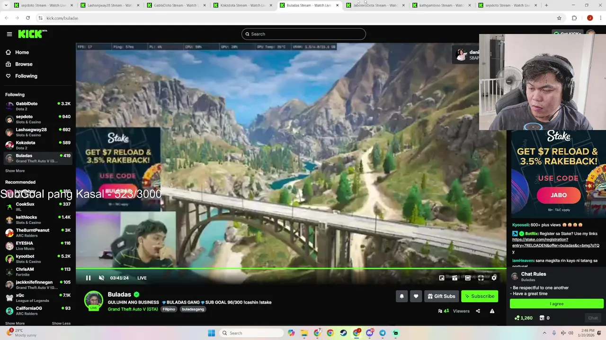Open Grand Theft Auto V category link
The image size is (606, 340).
[133, 309]
